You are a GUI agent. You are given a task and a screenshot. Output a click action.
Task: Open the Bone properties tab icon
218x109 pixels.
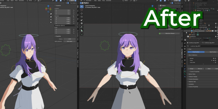[x=185, y=74]
